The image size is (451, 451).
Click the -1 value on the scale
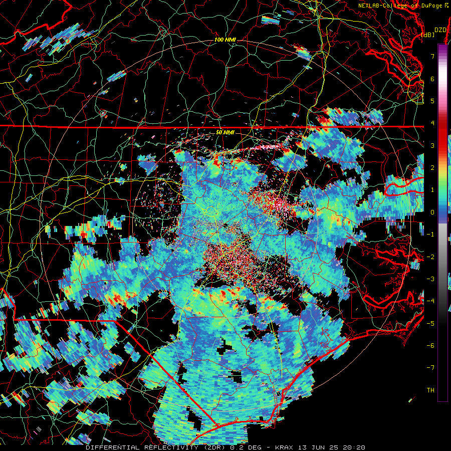430,235
